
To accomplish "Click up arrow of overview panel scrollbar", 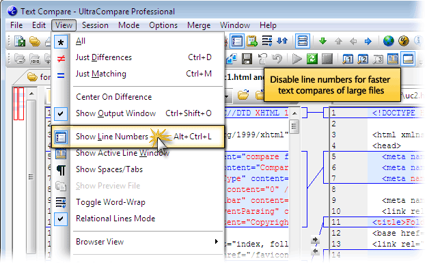I will [31, 94].
